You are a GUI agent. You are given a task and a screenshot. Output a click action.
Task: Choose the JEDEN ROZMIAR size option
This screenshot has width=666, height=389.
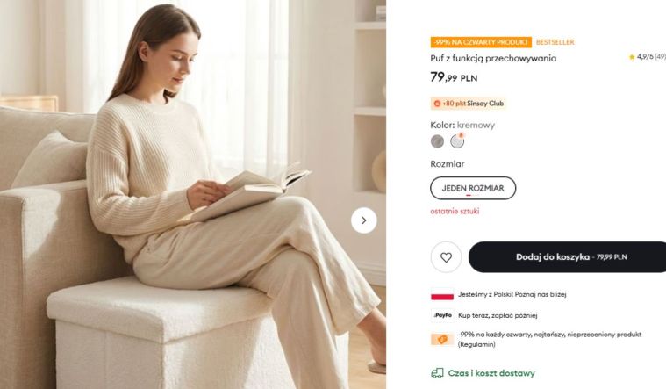pos(473,188)
